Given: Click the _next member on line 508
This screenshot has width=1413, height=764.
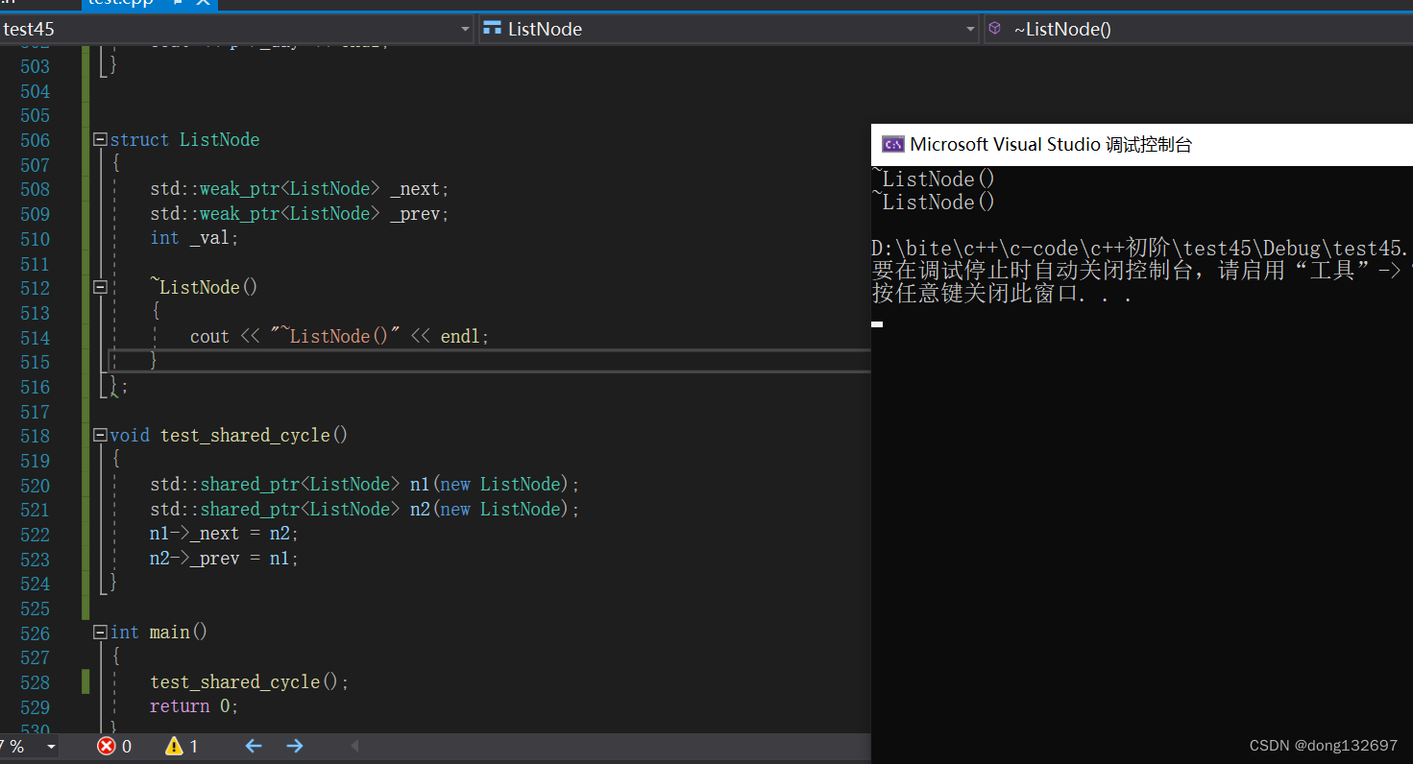Looking at the screenshot, I should pyautogui.click(x=416, y=189).
